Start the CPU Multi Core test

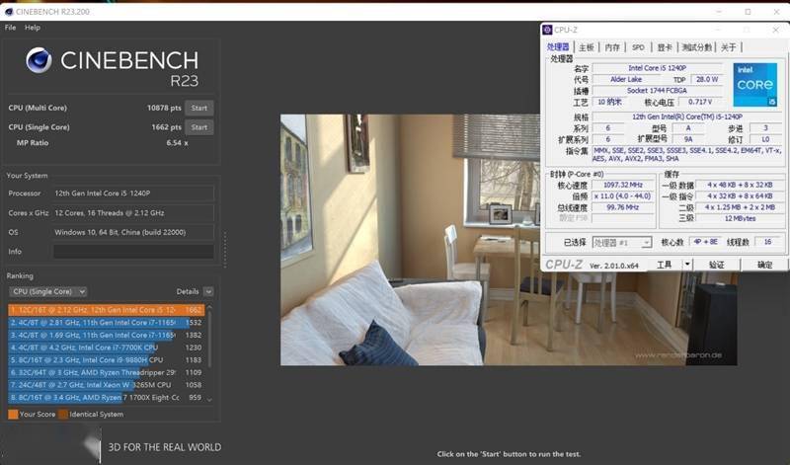point(199,108)
